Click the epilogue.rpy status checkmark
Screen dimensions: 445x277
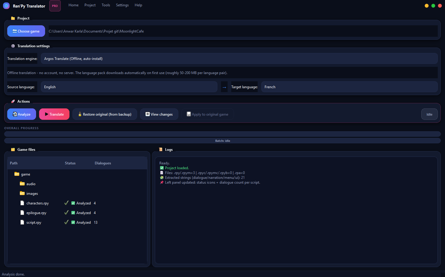click(x=66, y=213)
